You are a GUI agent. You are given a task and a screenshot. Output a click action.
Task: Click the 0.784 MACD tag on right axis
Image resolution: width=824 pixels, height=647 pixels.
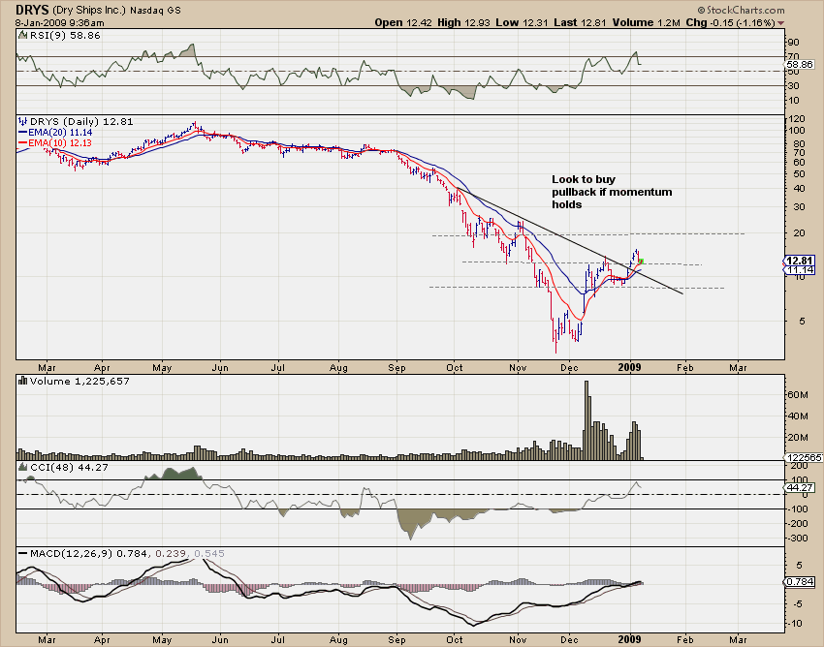[x=800, y=581]
